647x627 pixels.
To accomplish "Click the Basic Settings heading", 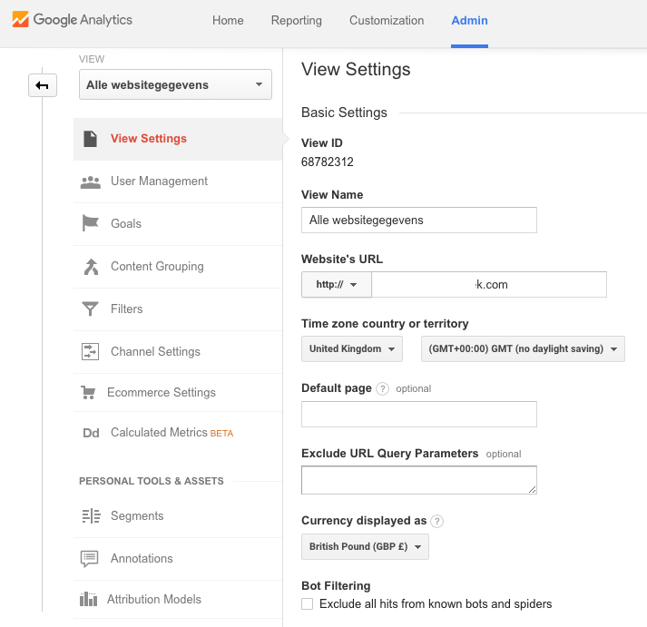I will tap(344, 113).
